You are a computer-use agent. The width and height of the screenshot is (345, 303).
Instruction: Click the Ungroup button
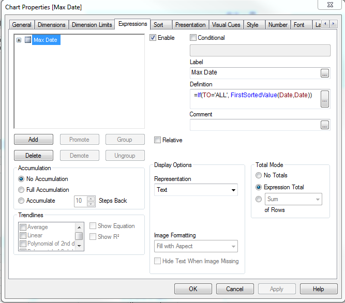point(125,156)
